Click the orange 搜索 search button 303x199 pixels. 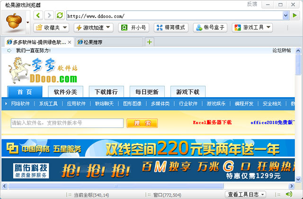click(x=142, y=123)
